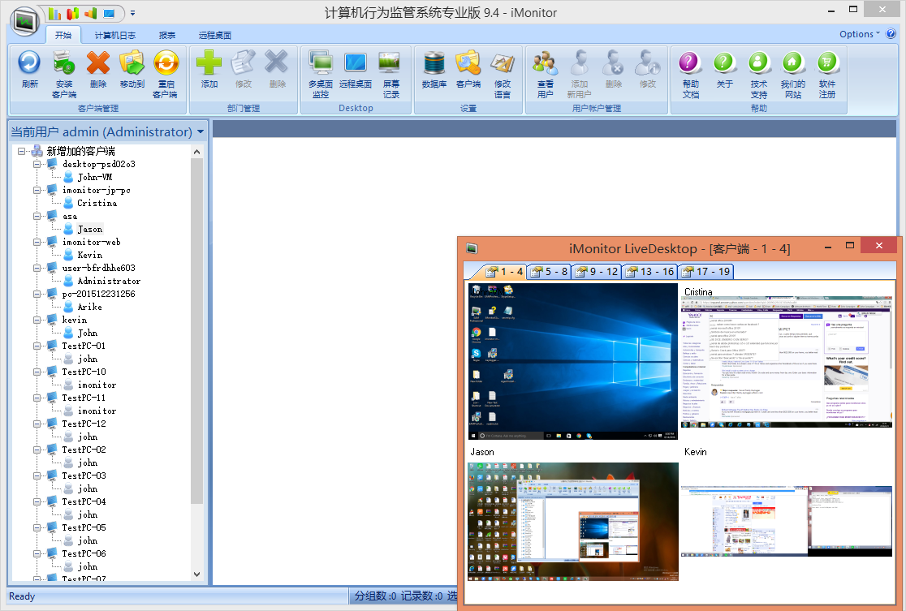Open the Help Document (帮助文档) icon
Image resolution: width=906 pixels, height=611 pixels.
coord(690,63)
